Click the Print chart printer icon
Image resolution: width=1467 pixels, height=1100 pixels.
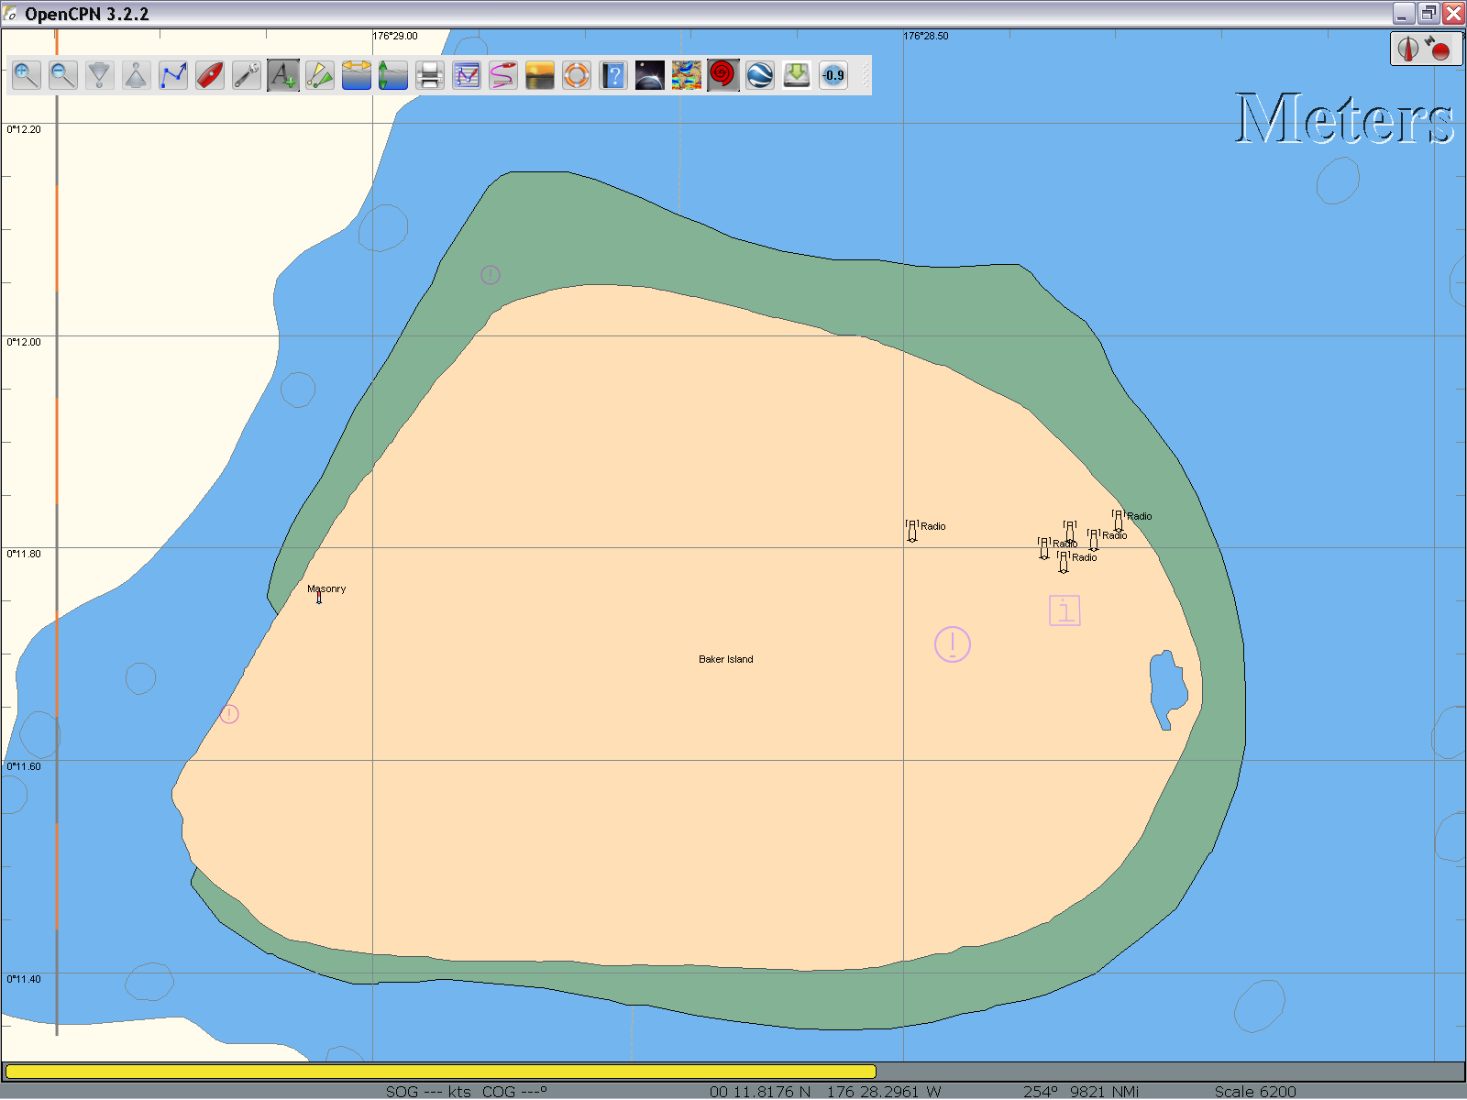point(430,75)
